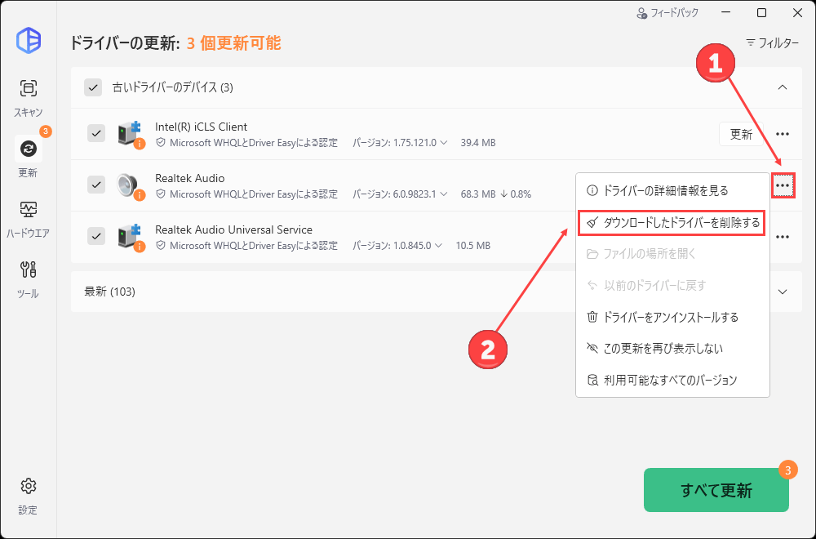Expand the 最新 (103) section
The width and height of the screenshot is (816, 539).
[783, 292]
